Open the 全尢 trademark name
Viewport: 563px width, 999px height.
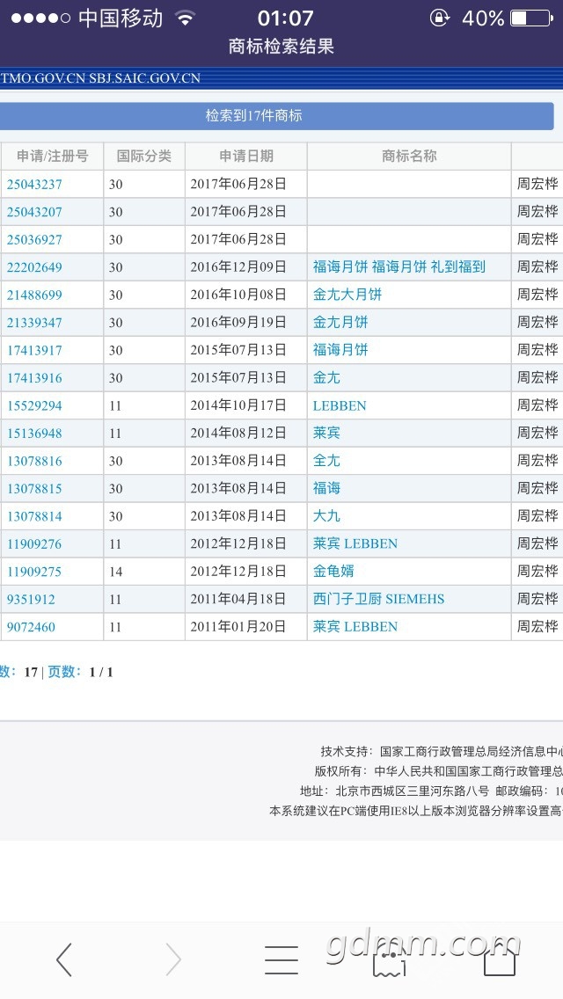point(326,461)
